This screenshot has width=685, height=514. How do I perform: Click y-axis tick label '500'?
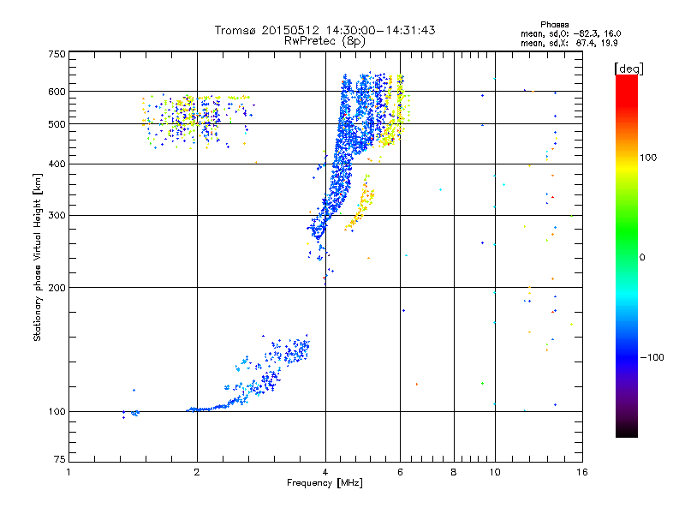pyautogui.click(x=57, y=124)
